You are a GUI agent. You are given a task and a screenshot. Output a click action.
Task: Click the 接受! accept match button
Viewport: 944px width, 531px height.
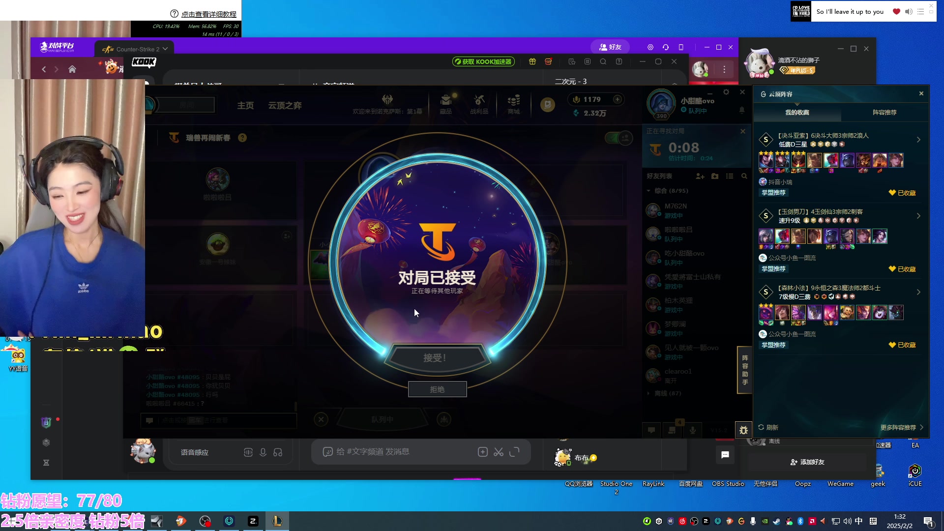pos(437,358)
